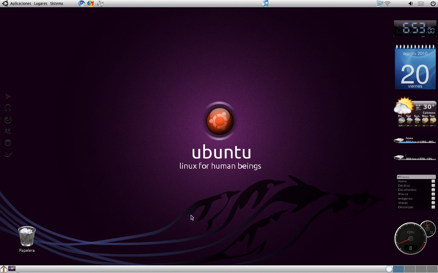Click the 30° Cabimas weather widget

click(415, 112)
